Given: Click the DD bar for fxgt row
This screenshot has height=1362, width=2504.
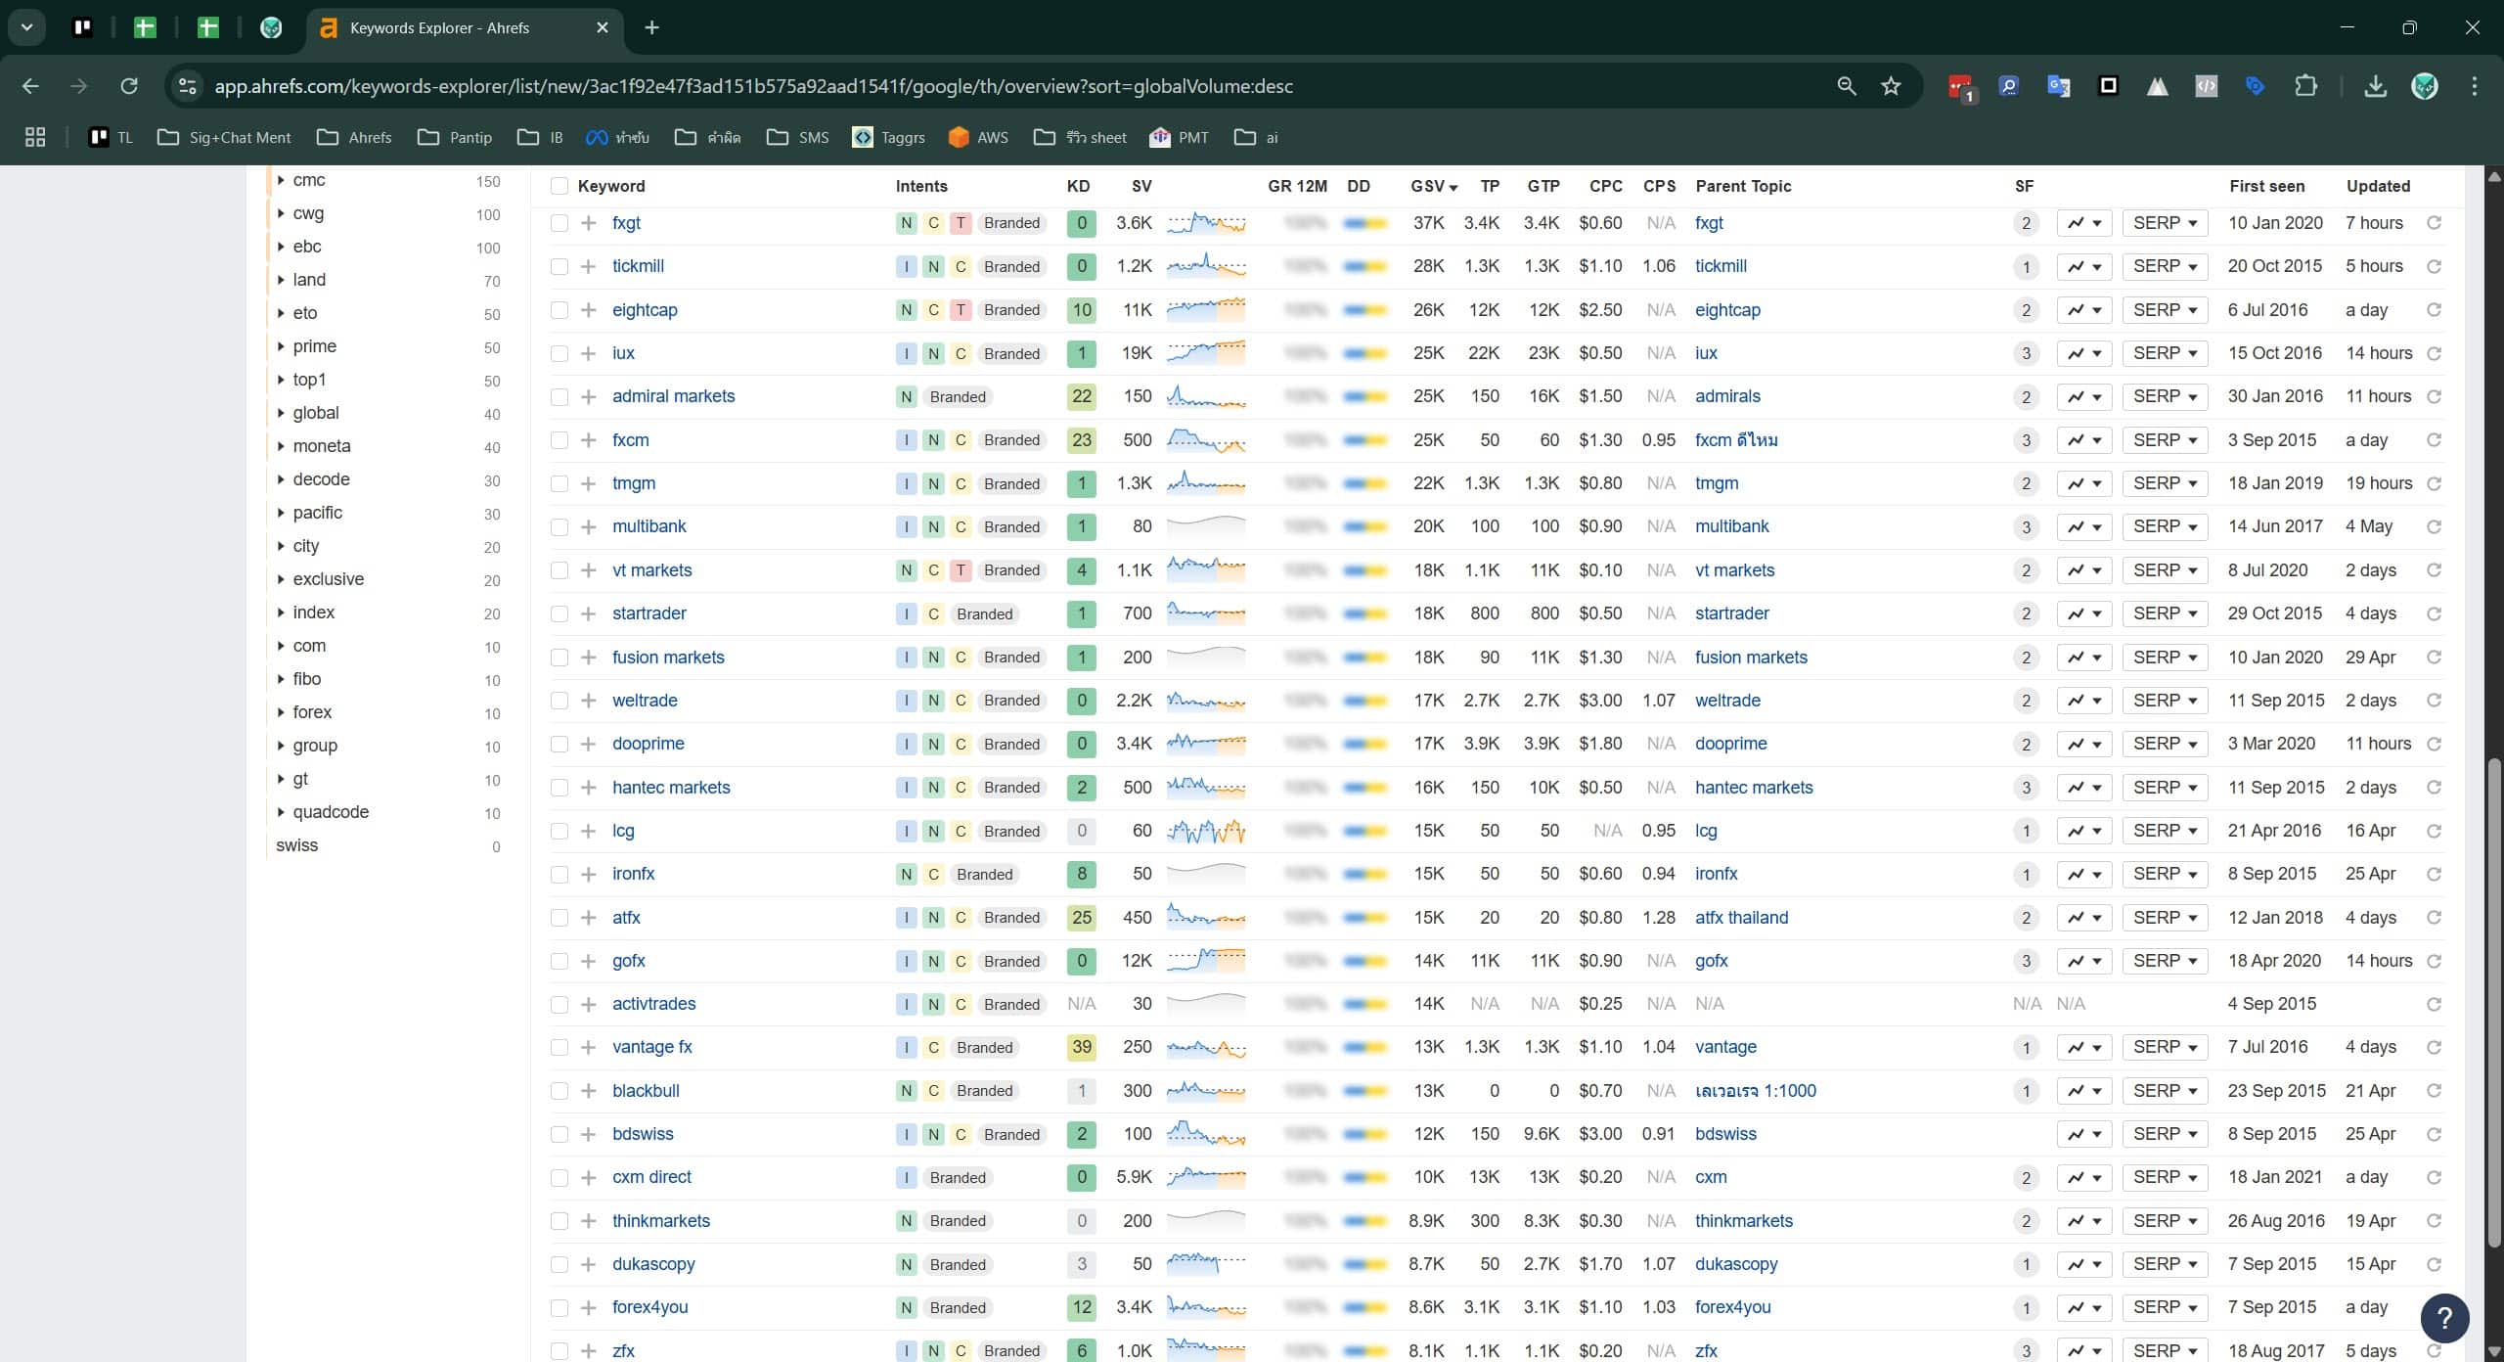Looking at the screenshot, I should pos(1364,223).
